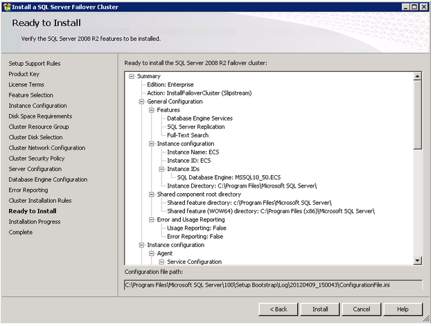This screenshot has height=326, width=435.
Task: Select 'Usage Reporting: False' row
Action: tap(197, 228)
